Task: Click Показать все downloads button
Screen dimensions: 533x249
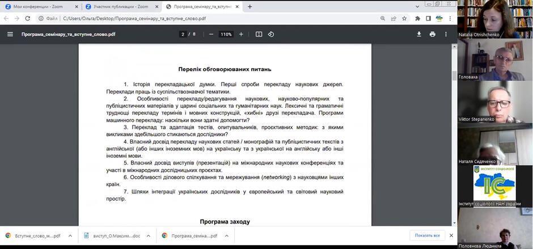Action: click(x=428, y=235)
